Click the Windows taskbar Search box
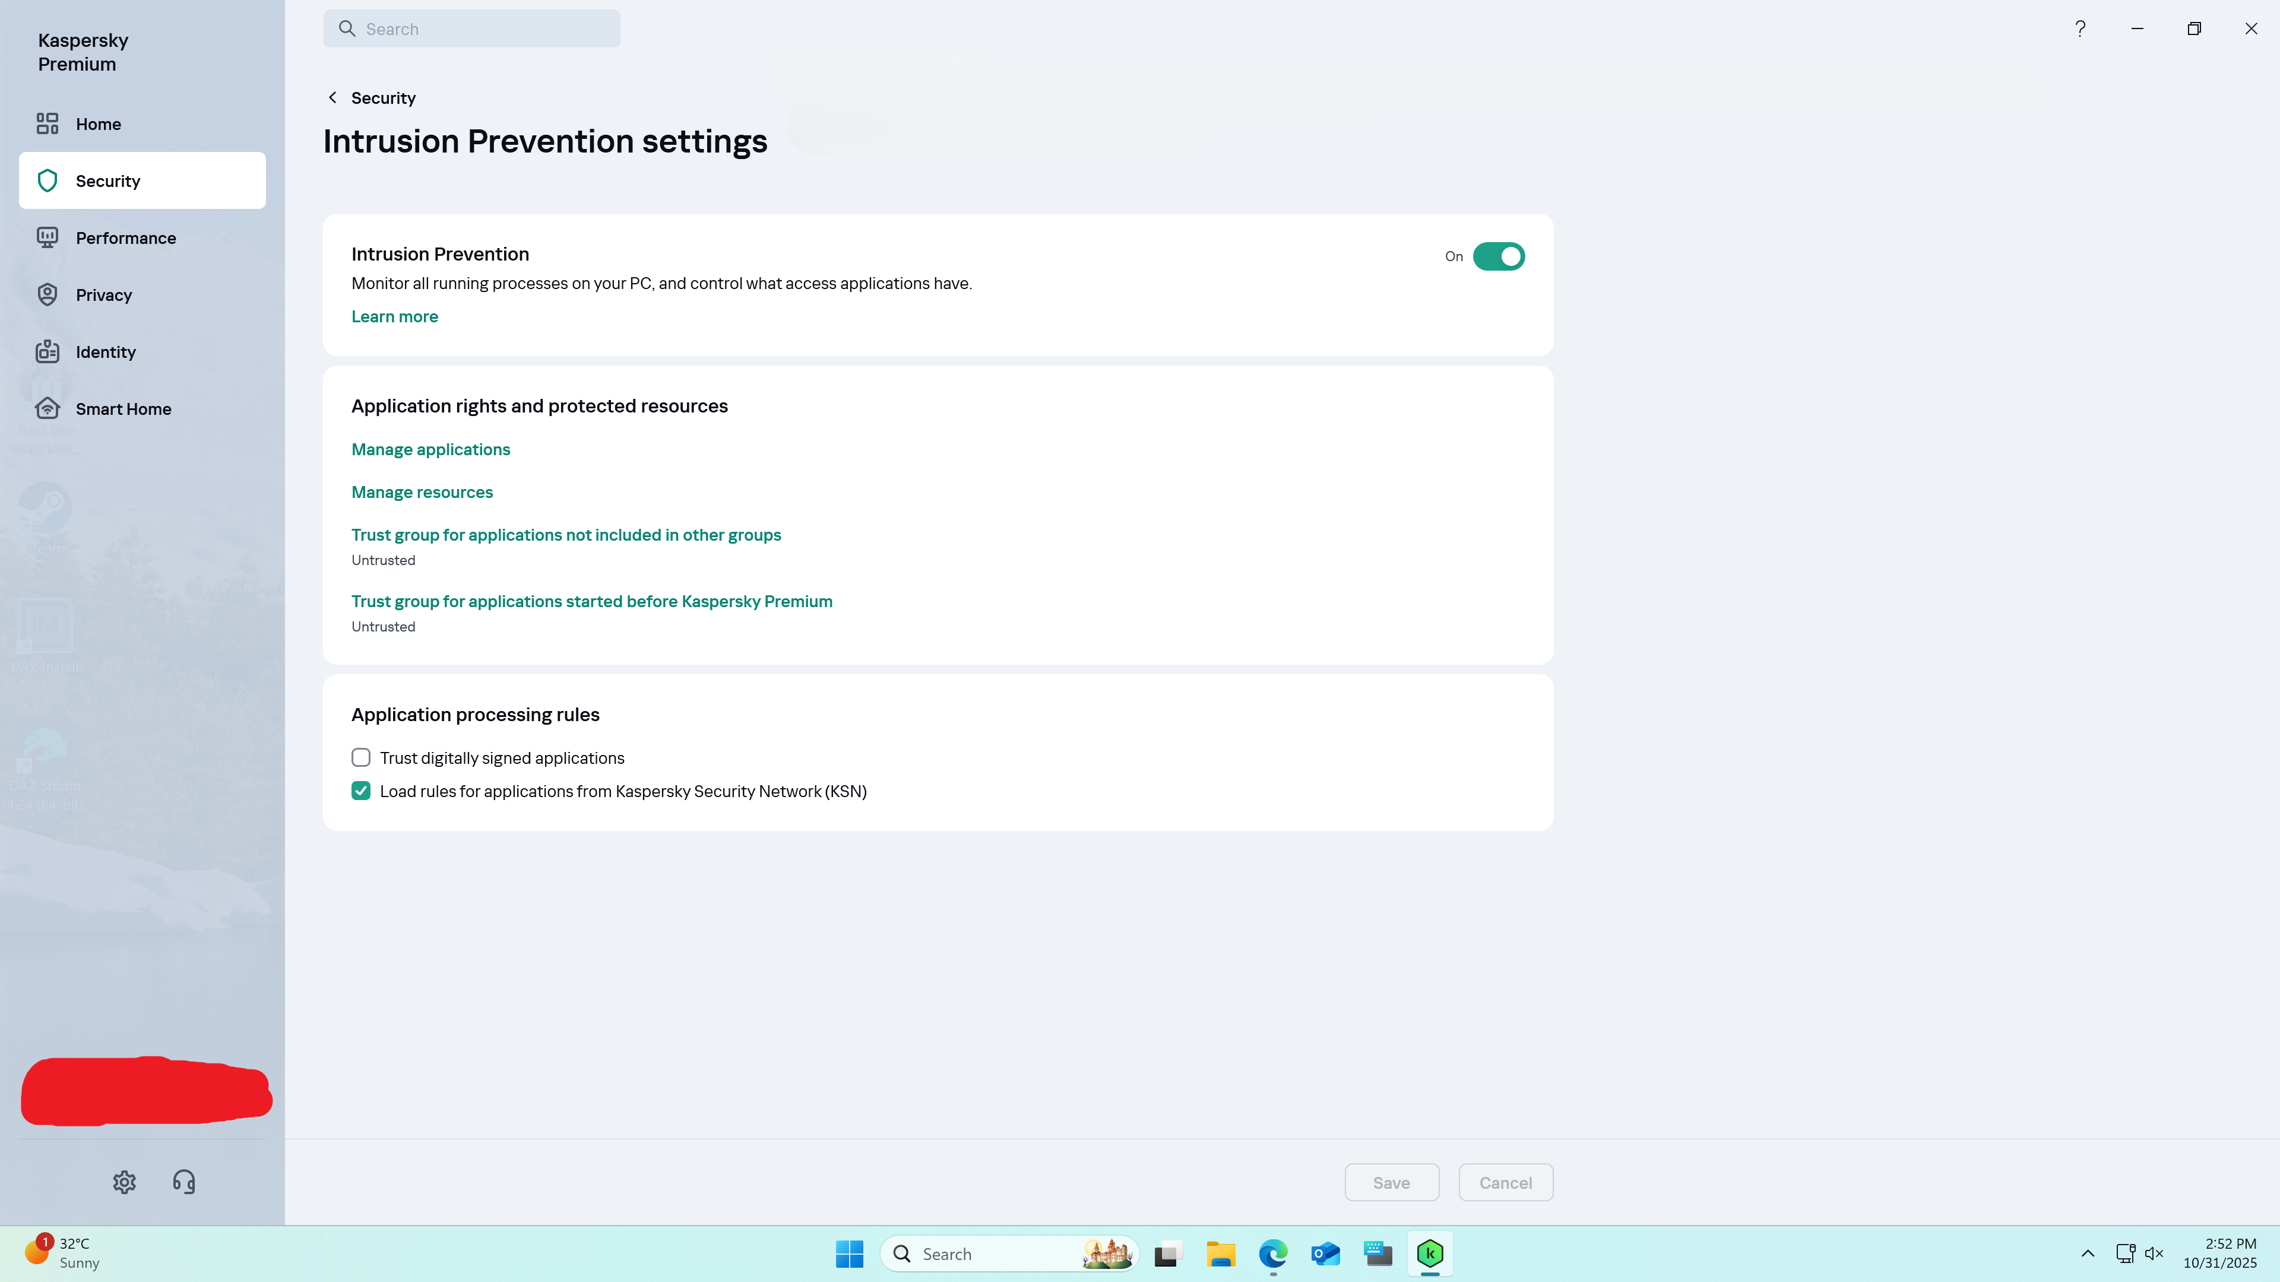This screenshot has width=2280, height=1282. 1009,1254
